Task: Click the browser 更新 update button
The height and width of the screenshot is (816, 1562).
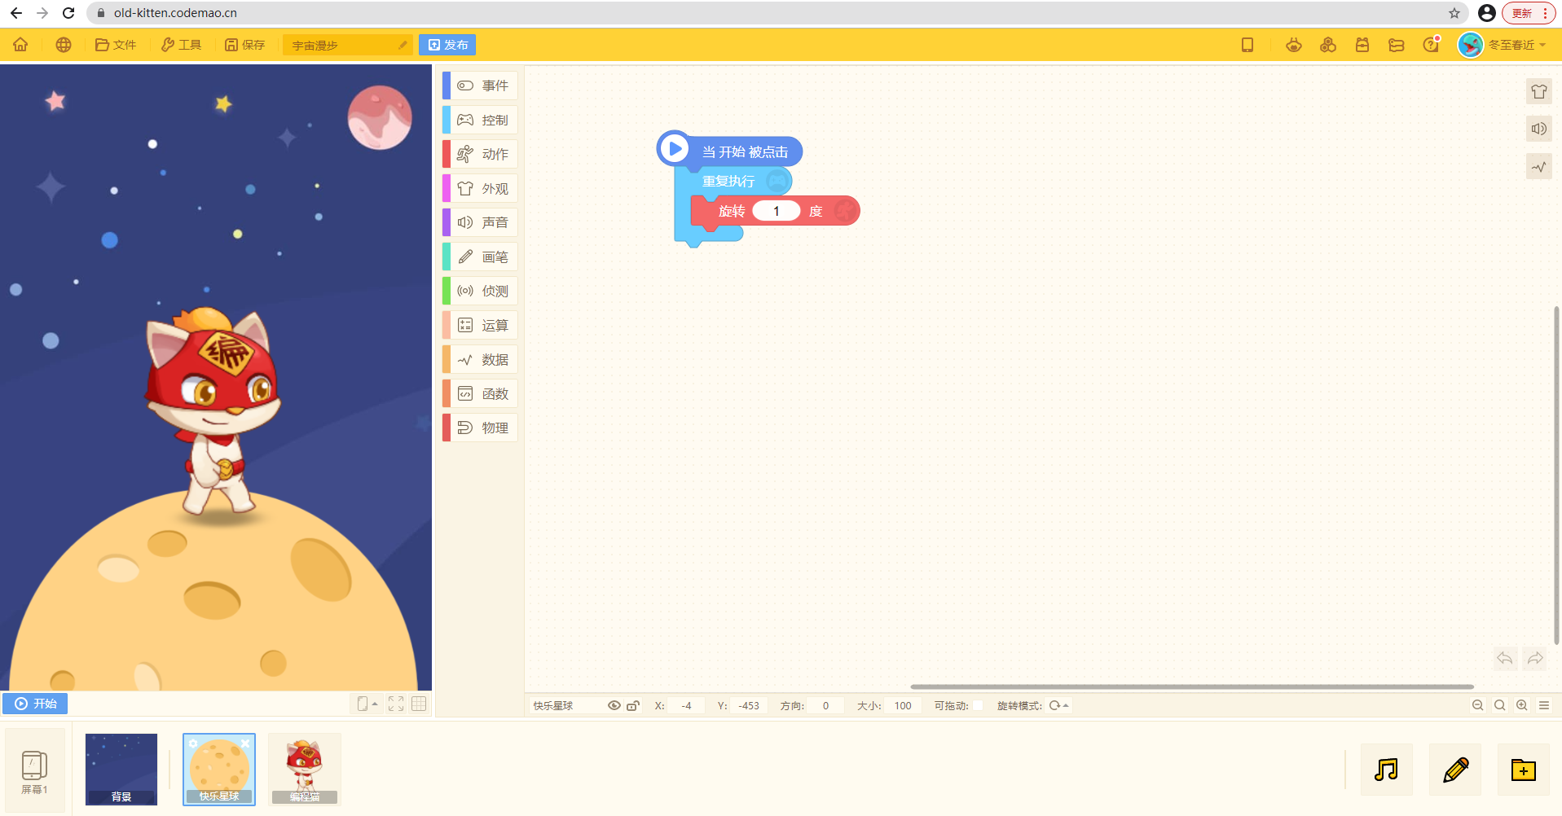Action: click(1529, 13)
